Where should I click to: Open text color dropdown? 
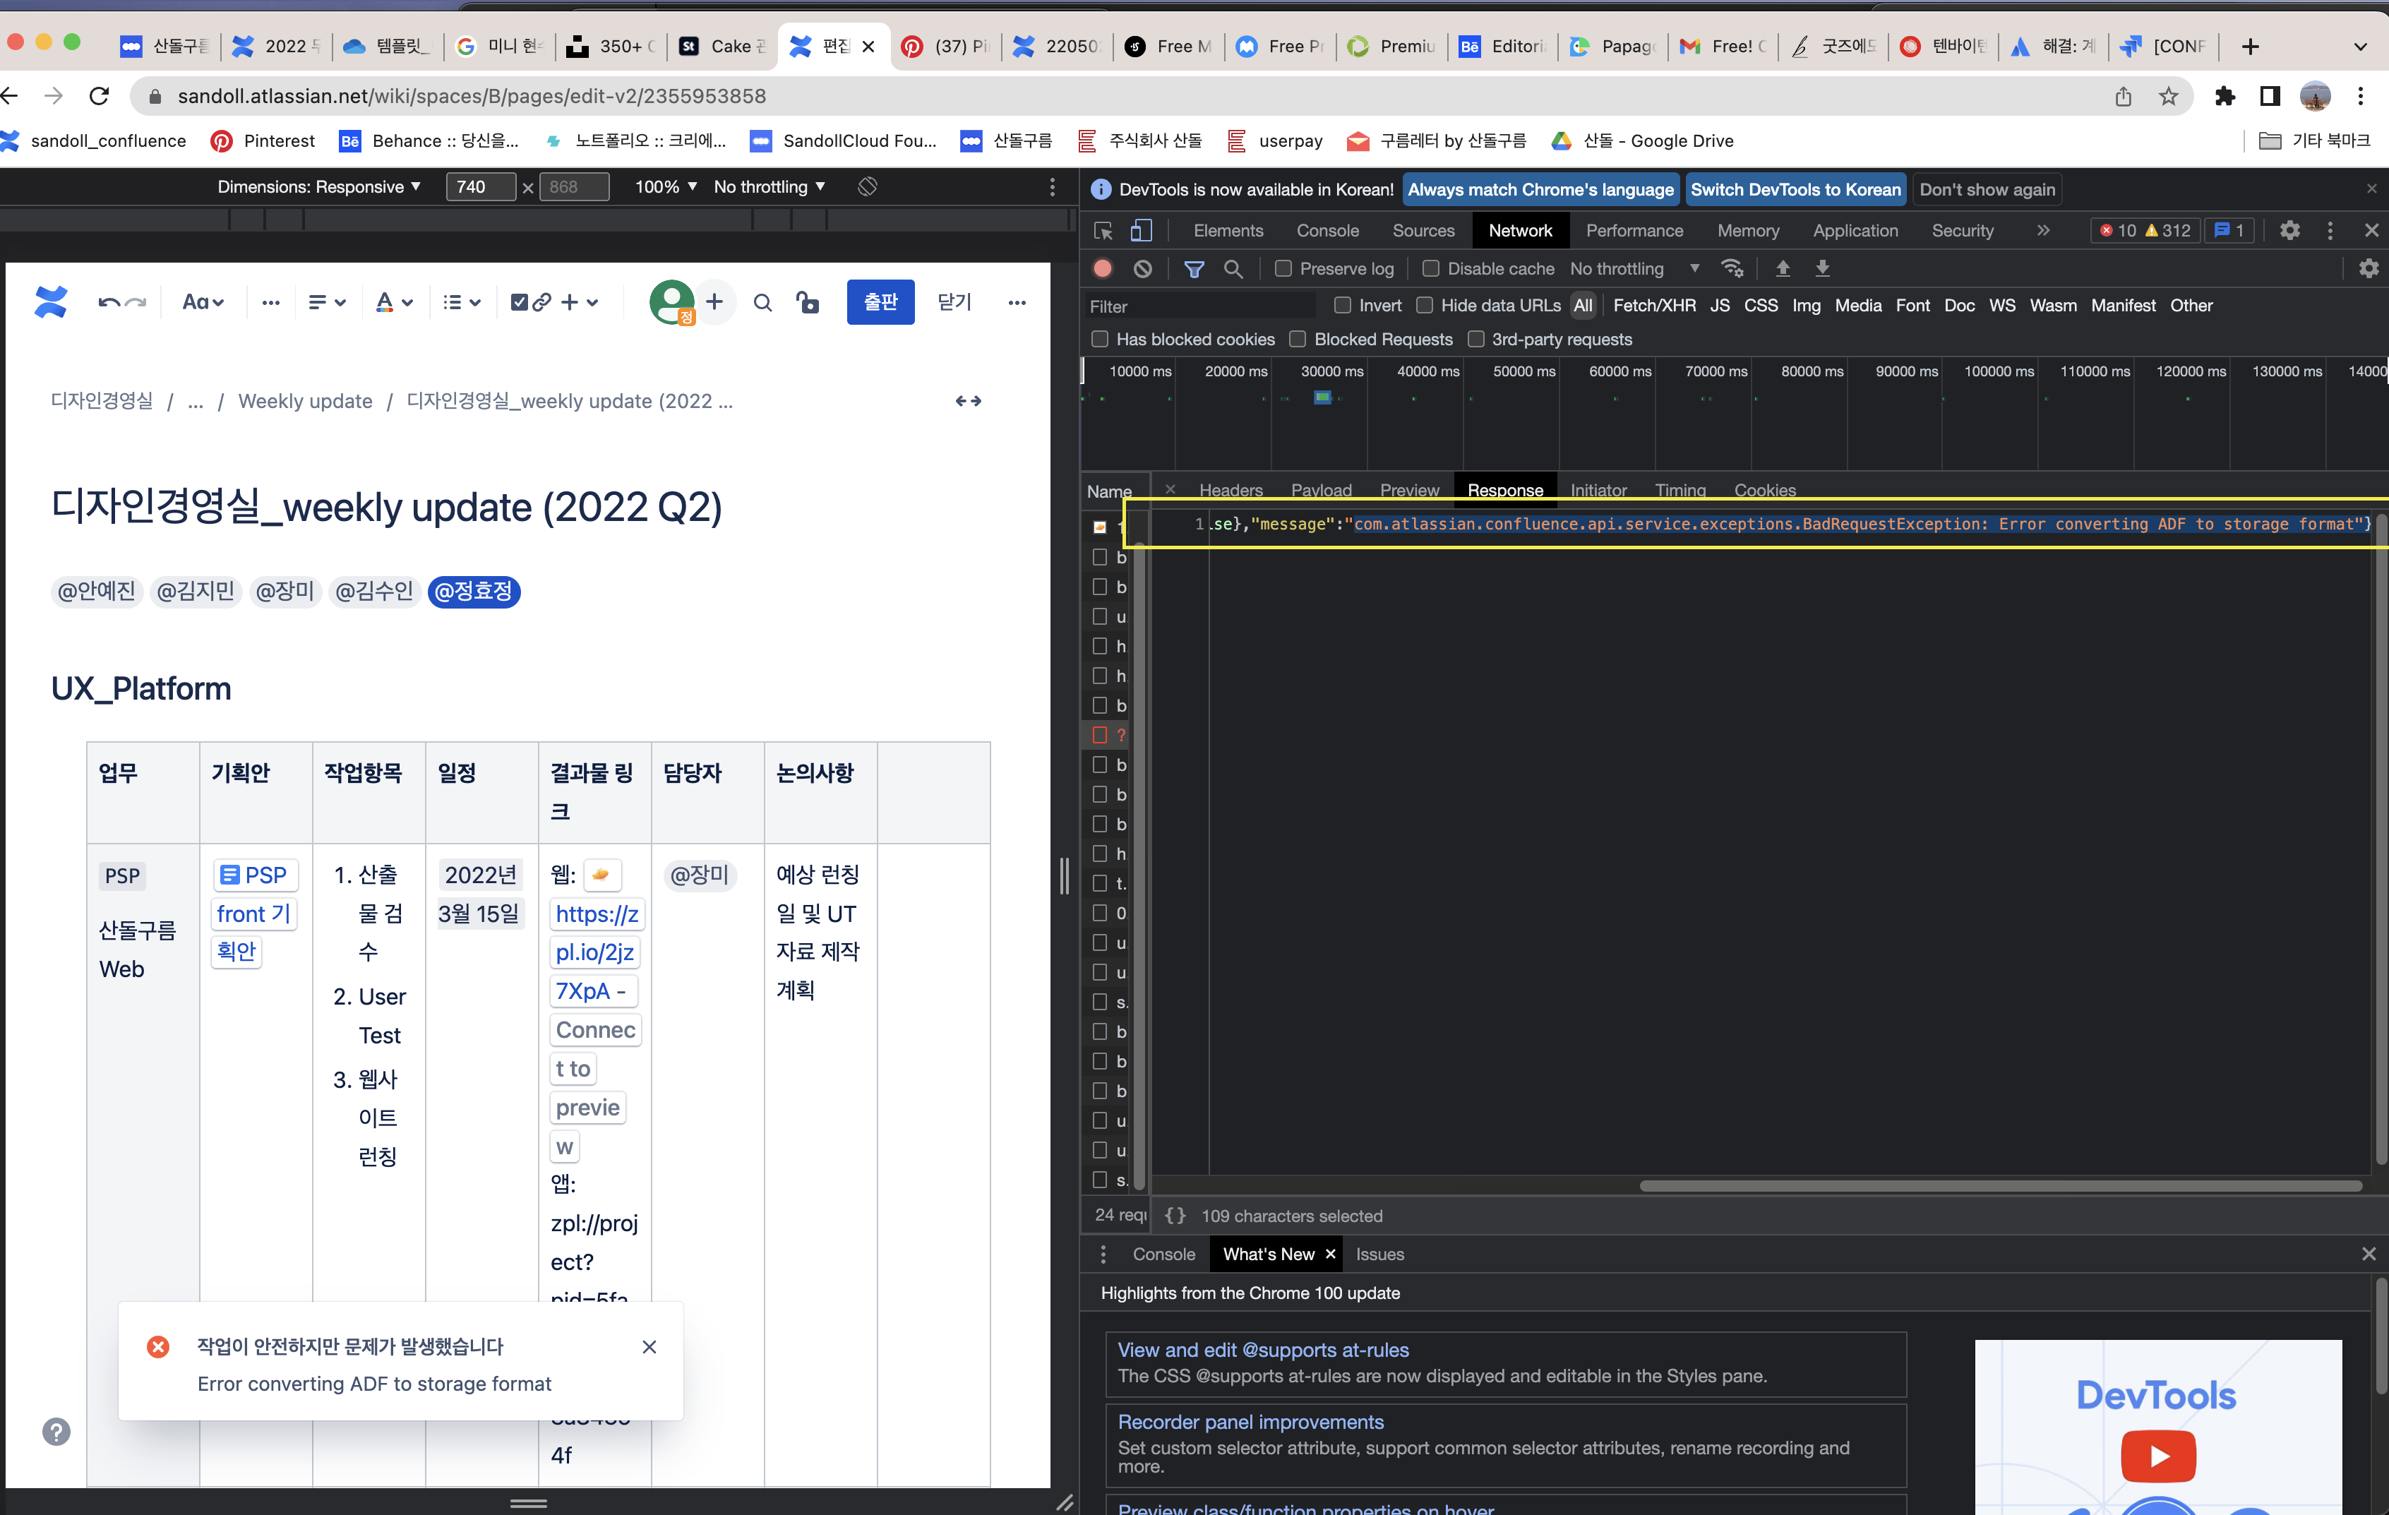point(394,303)
